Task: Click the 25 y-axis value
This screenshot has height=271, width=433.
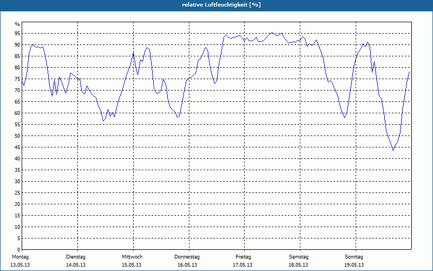Action: click(17, 193)
